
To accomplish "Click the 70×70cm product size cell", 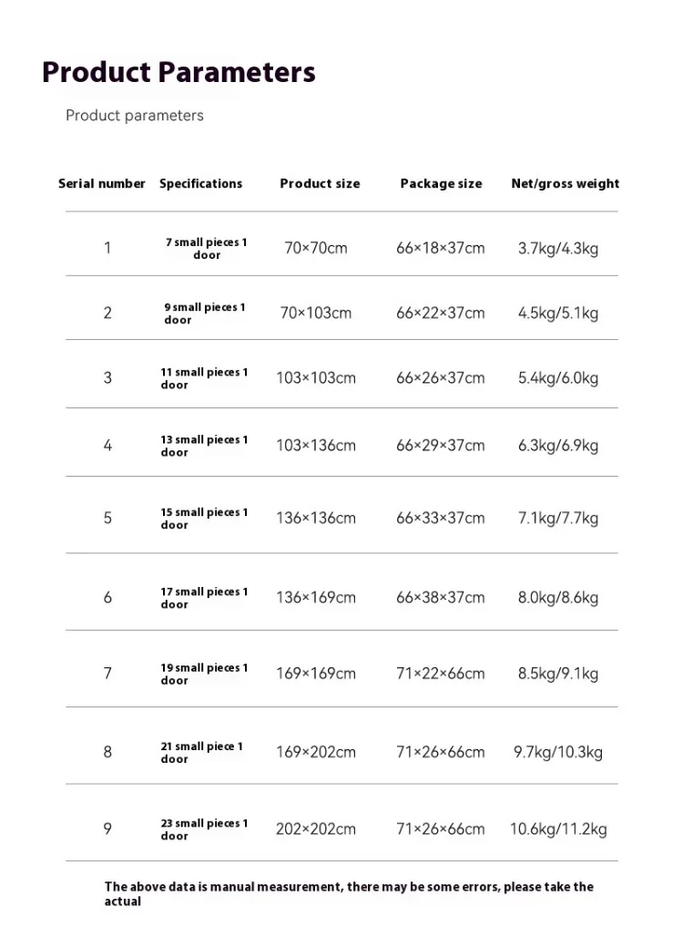I will (315, 248).
